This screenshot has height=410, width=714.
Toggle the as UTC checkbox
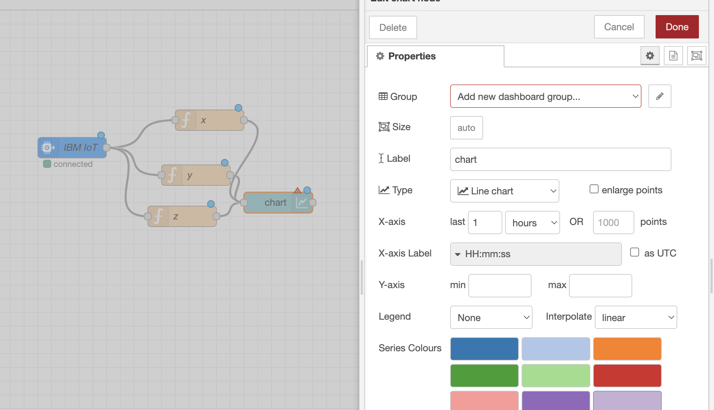(x=634, y=252)
